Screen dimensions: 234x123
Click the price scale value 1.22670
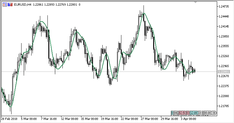click(224, 76)
